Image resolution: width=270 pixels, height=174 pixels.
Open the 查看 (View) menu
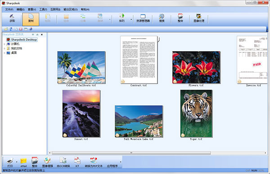[x=32, y=9]
